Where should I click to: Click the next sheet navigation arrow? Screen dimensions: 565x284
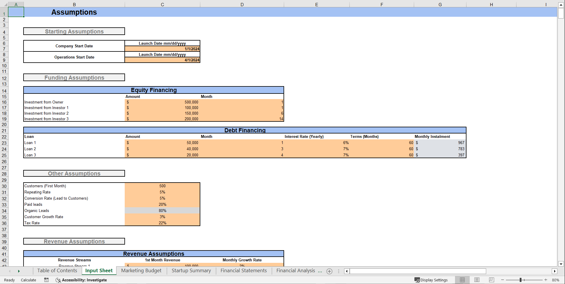coord(19,271)
